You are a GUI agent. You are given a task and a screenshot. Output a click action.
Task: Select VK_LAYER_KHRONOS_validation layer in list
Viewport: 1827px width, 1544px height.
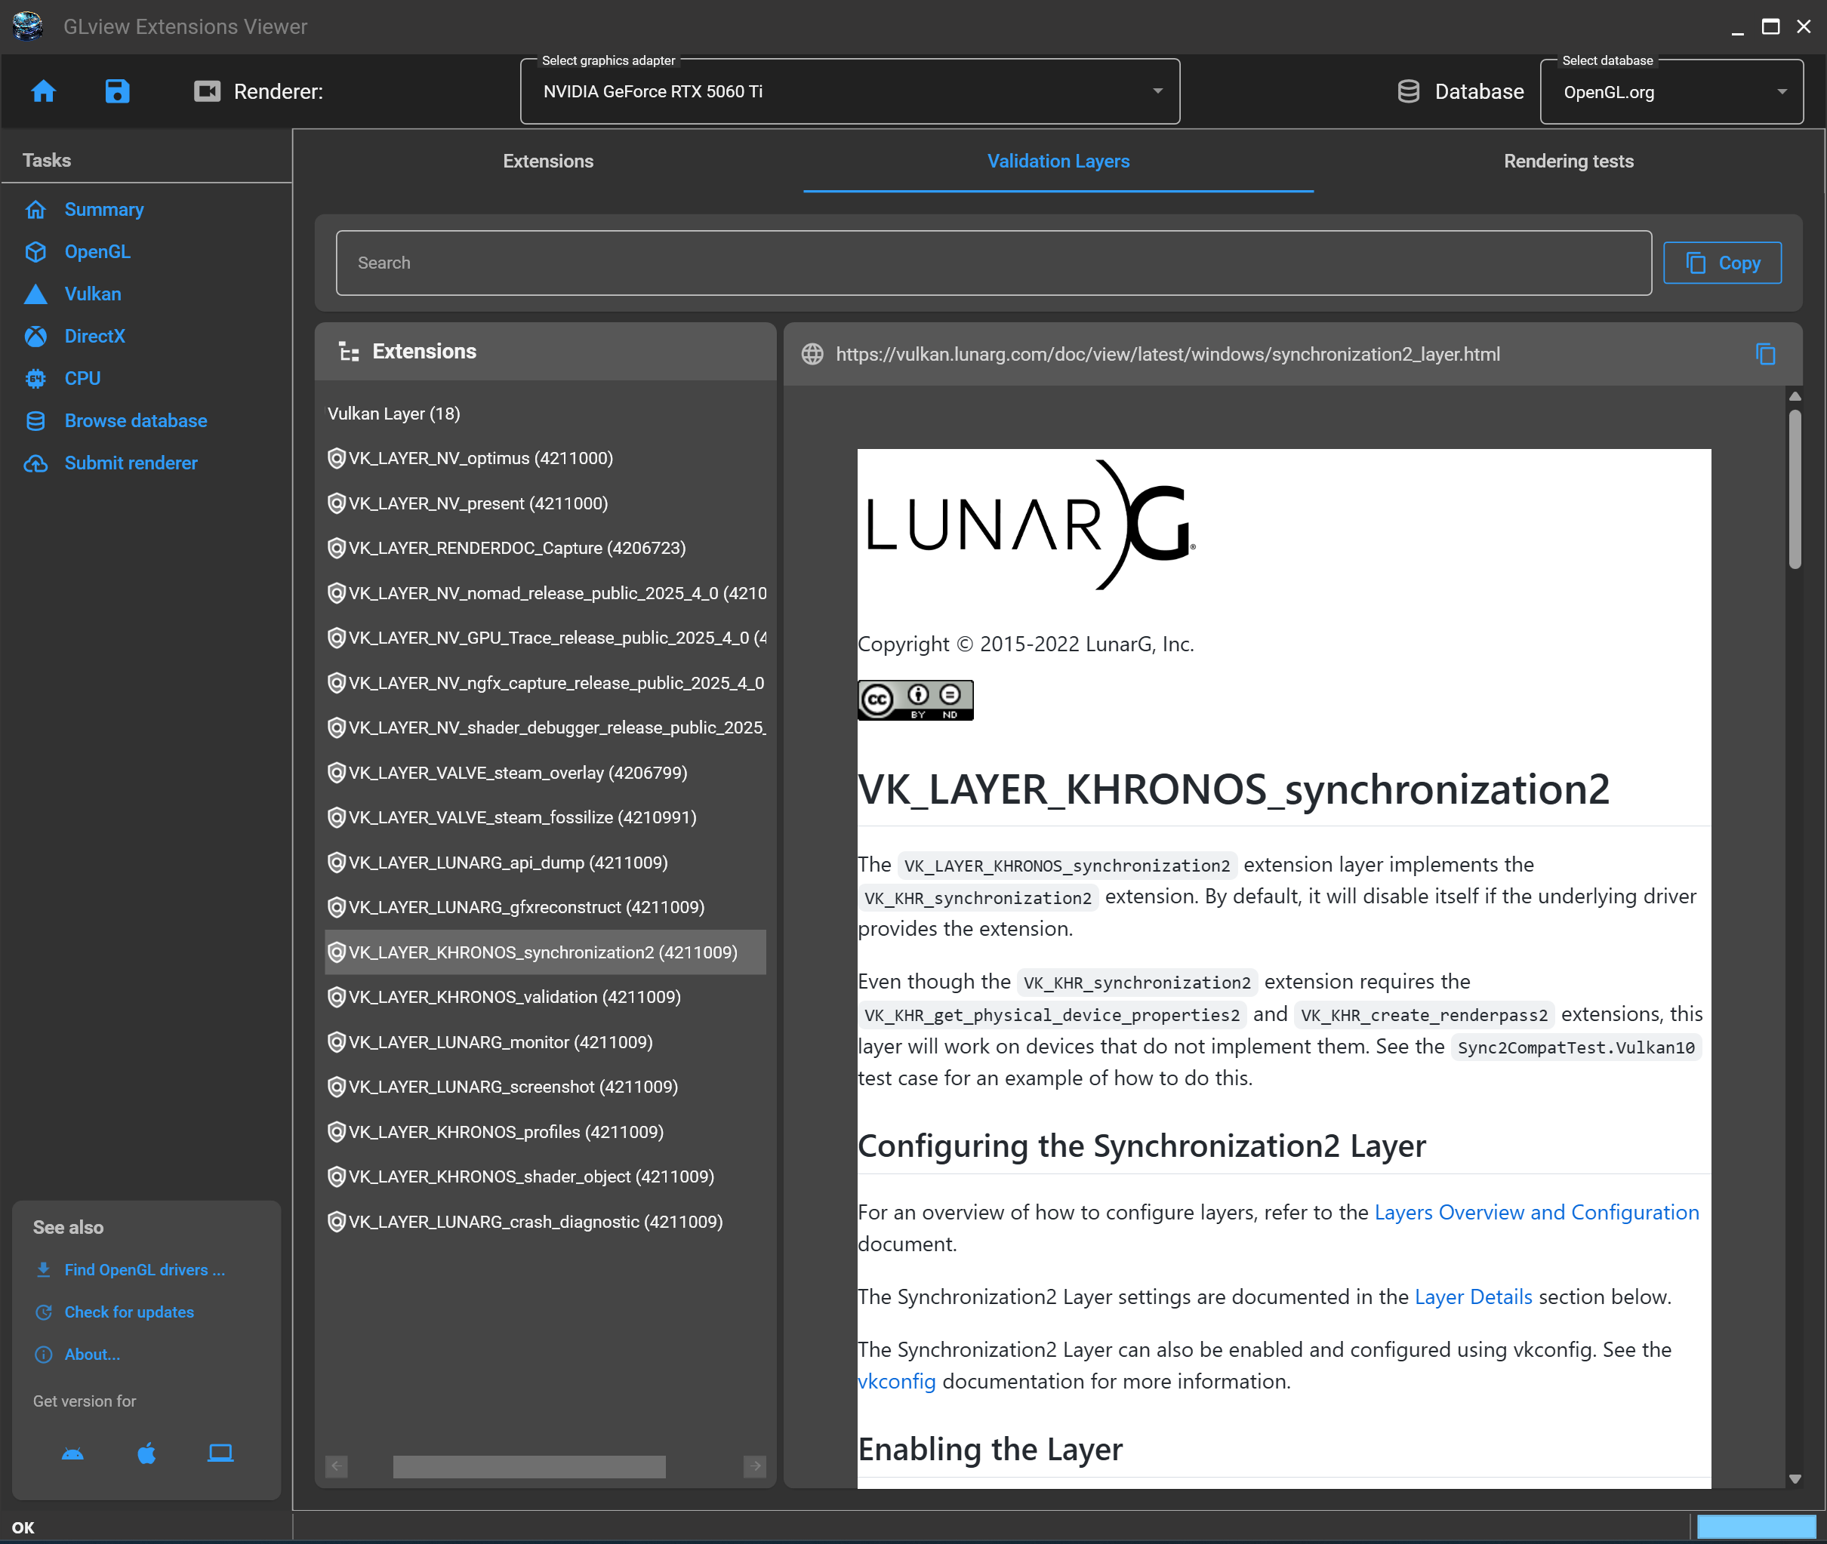coord(514,997)
